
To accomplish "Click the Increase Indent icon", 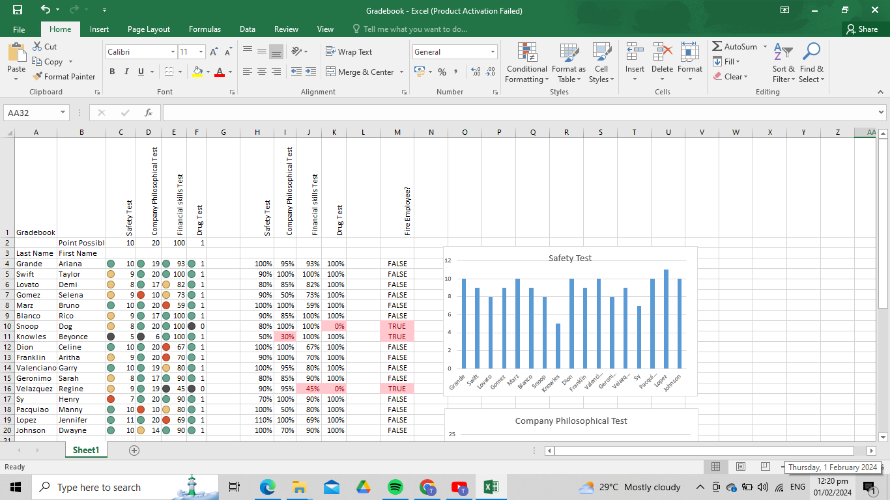I will click(x=311, y=72).
